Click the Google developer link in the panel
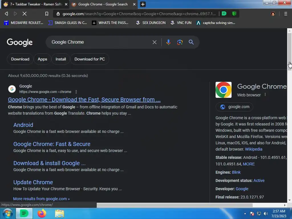Image resolution: width=292 pixels, height=219 pixels. click(x=242, y=189)
